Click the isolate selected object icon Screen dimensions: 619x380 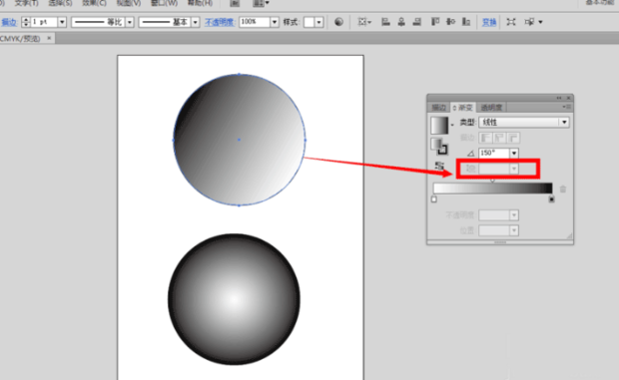coord(511,22)
